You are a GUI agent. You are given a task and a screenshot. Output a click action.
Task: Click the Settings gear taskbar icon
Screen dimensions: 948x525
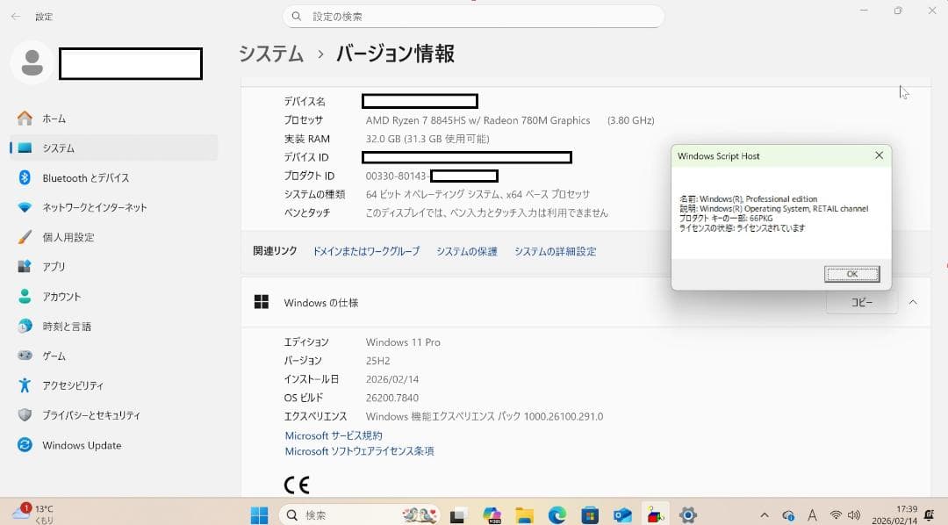(x=688, y=514)
